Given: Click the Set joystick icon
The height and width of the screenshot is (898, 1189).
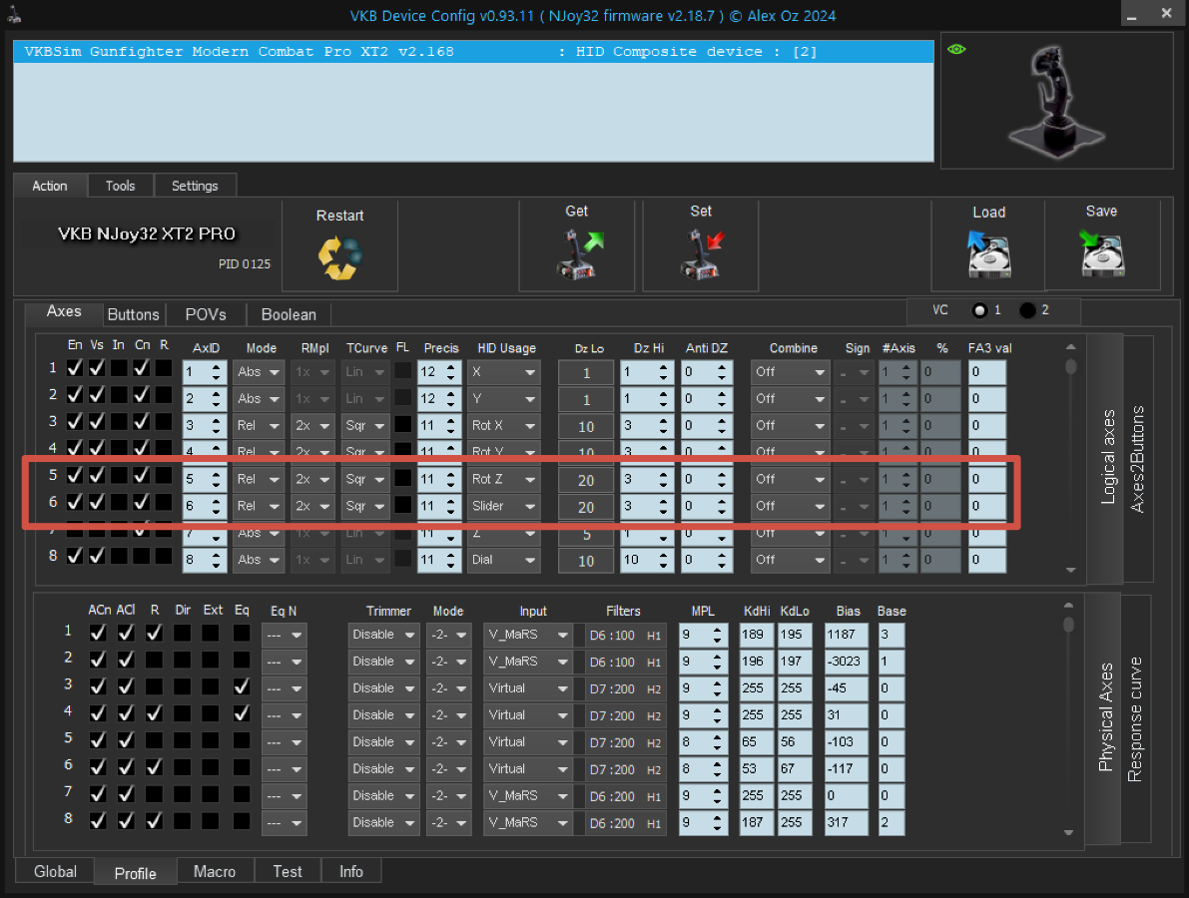Looking at the screenshot, I should (702, 253).
